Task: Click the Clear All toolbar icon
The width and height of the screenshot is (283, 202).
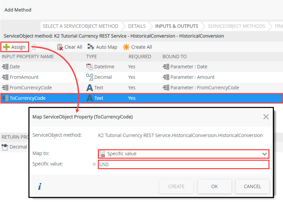Action: pyautogui.click(x=60, y=47)
